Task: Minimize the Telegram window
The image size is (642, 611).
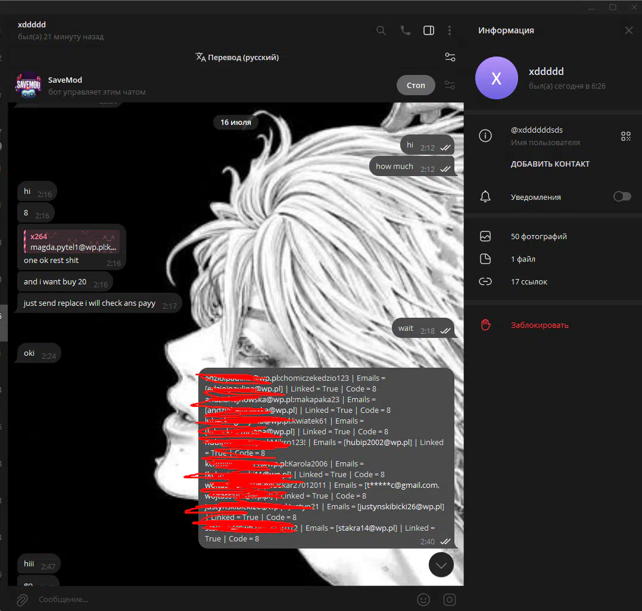Action: 591,7
